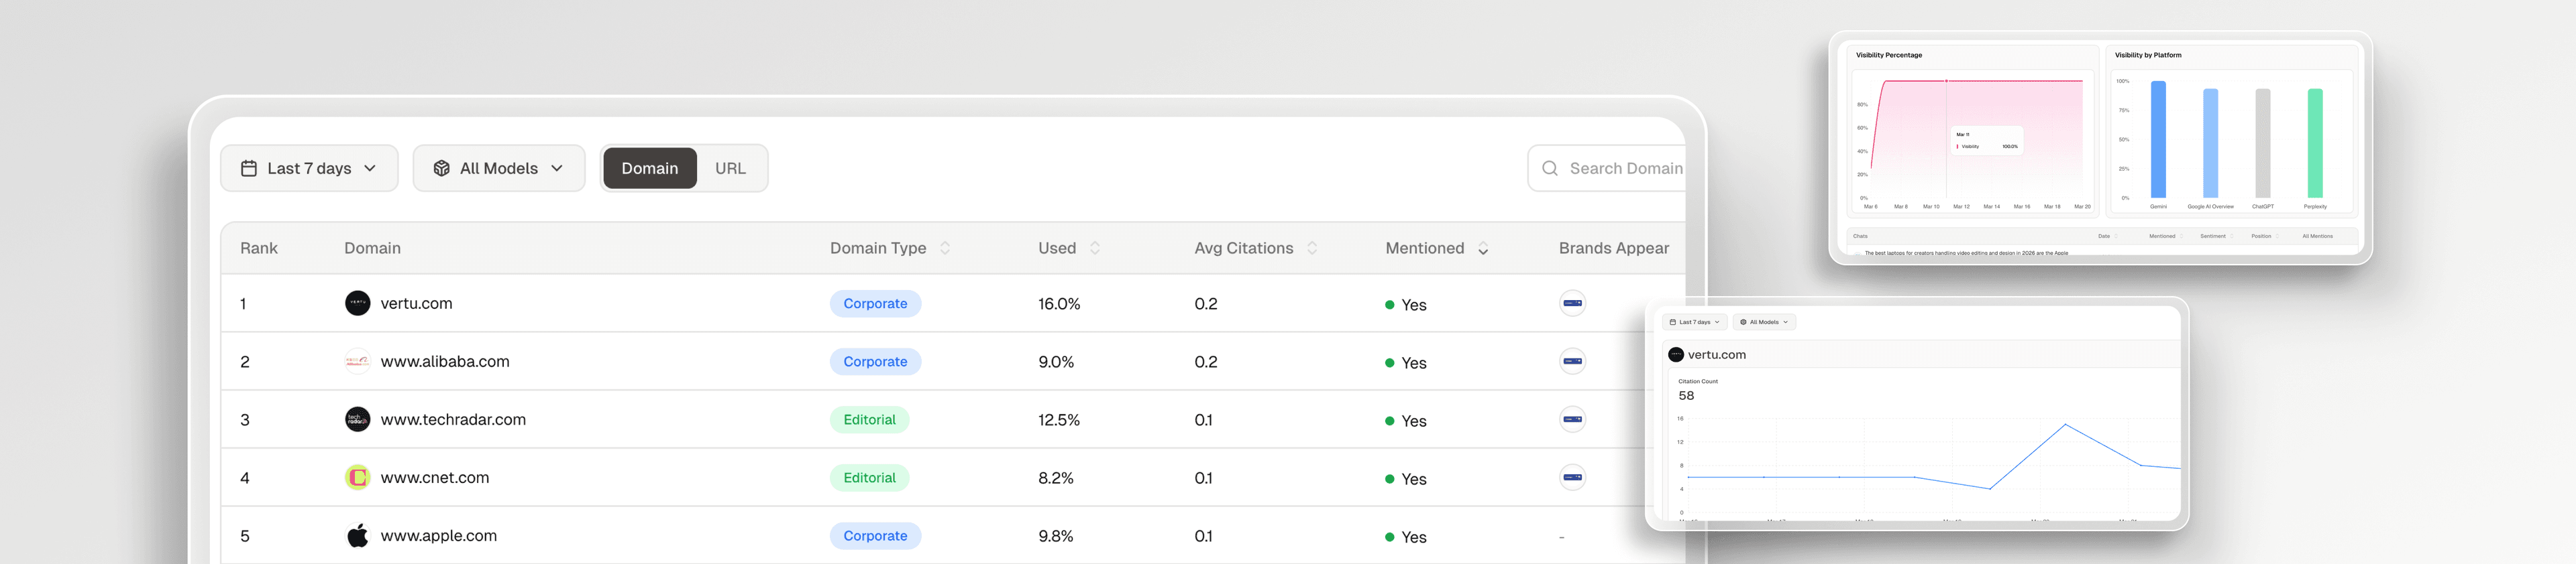This screenshot has width=2576, height=564.
Task: Click the 8.2% Used value
Action: [x=1056, y=477]
